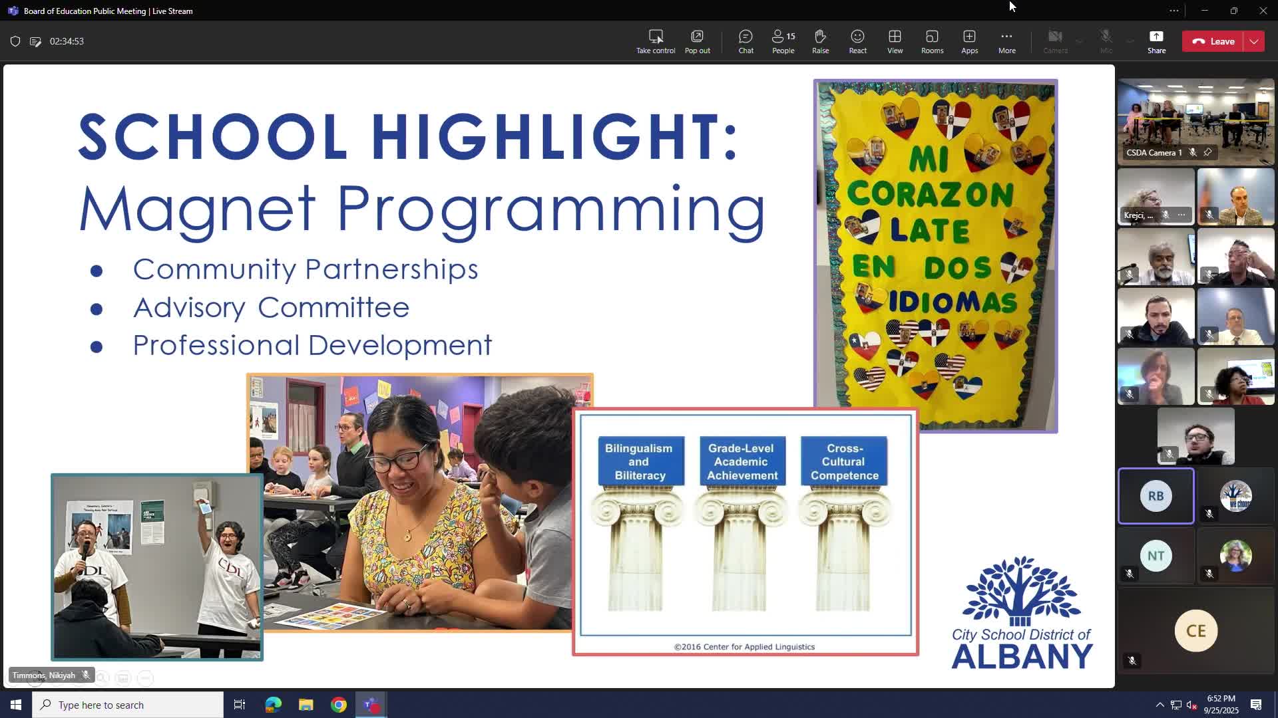Open breakout Rooms

pyautogui.click(x=932, y=41)
